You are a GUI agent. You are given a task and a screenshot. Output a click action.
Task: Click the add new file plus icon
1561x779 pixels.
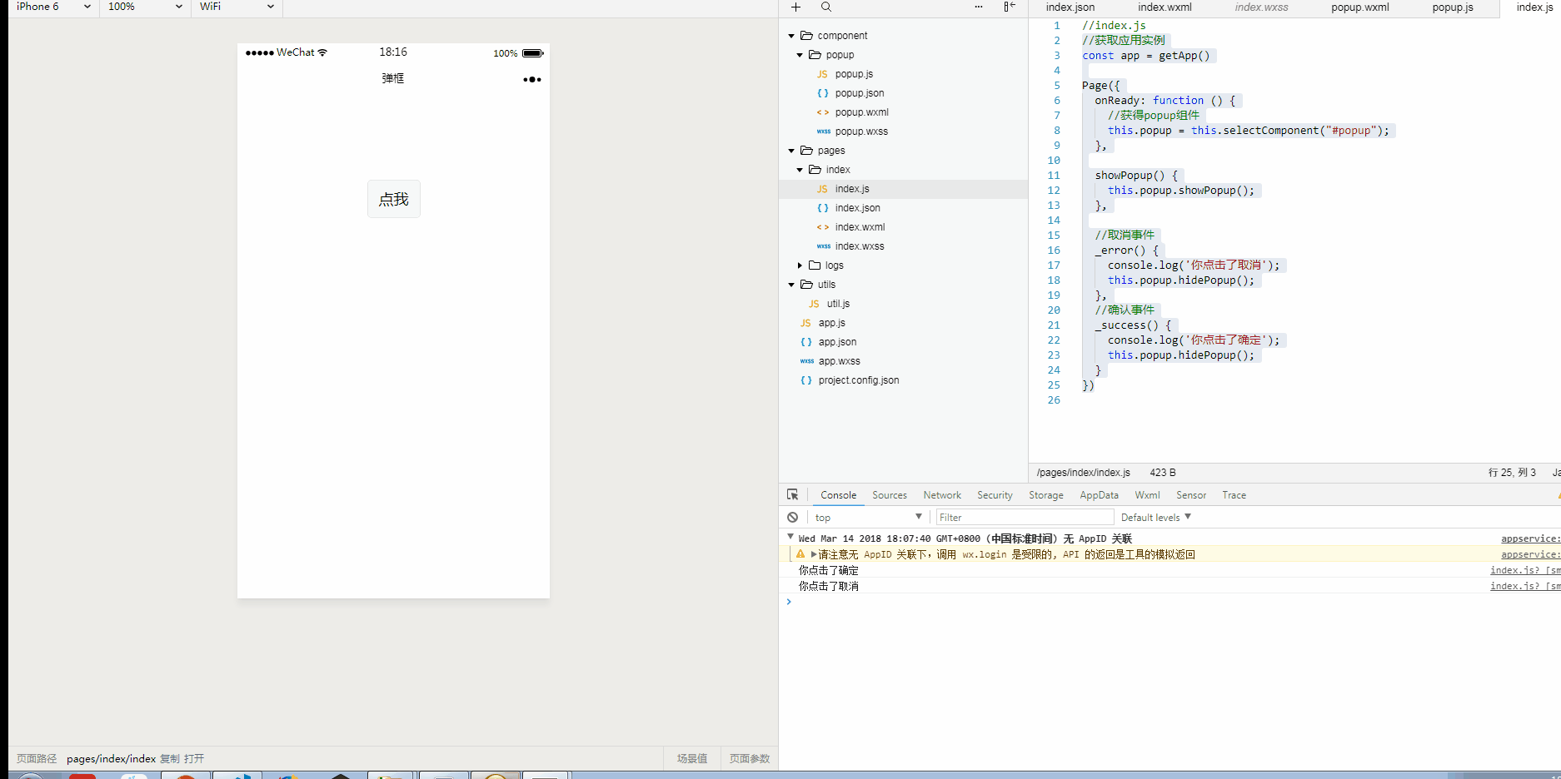[x=795, y=7]
